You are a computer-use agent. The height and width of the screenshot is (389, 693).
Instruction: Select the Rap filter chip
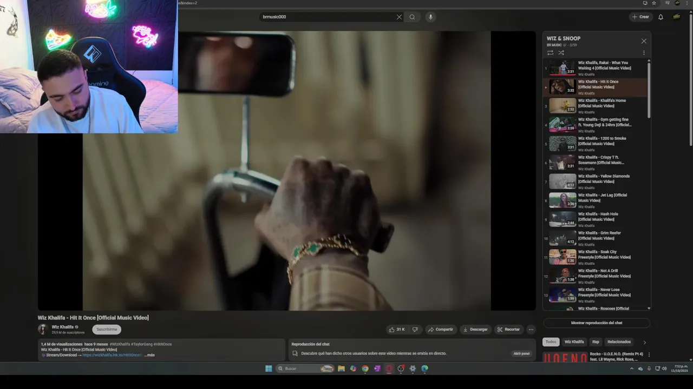(596, 342)
